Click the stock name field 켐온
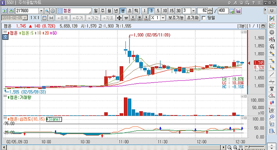Screen dimensions: 277x150 74,11
